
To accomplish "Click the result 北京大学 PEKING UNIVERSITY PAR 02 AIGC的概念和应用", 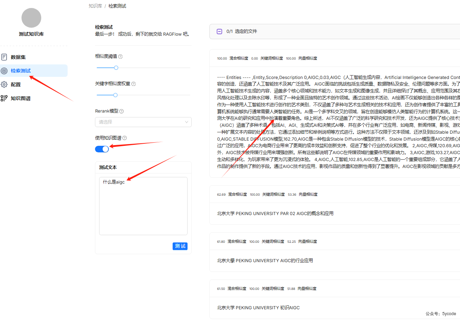I will (x=275, y=213).
